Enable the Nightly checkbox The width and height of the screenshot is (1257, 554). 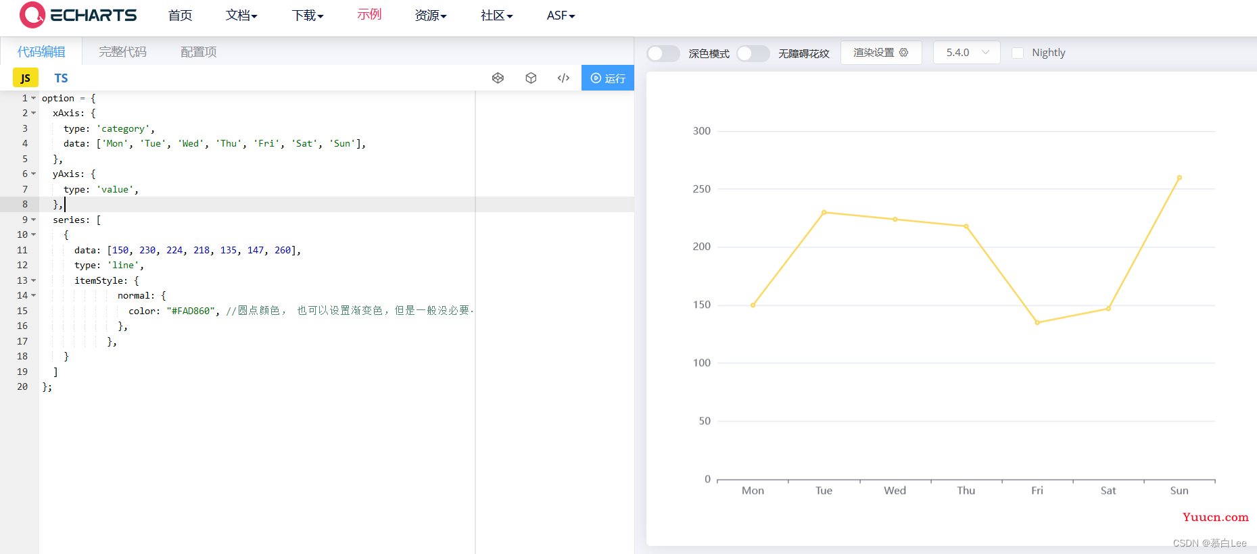click(x=1018, y=53)
